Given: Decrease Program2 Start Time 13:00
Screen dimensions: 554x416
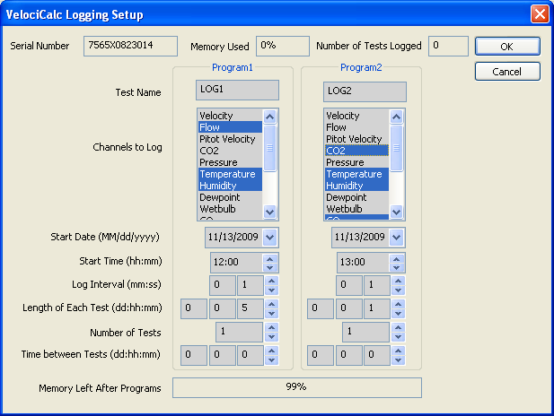Looking at the screenshot, I should (397, 267).
